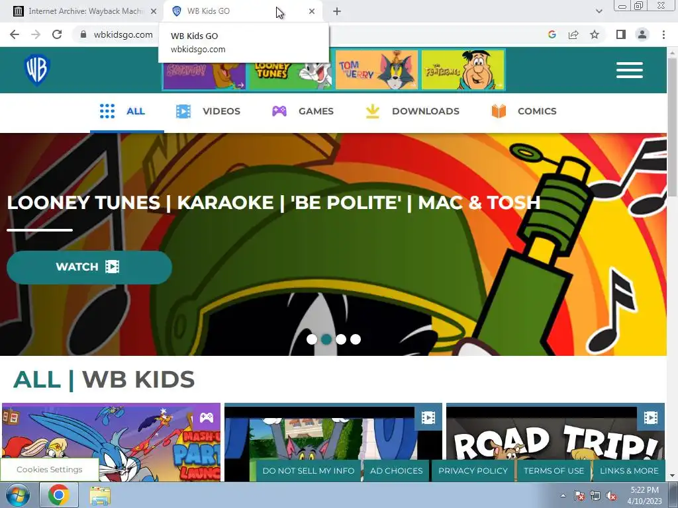Click the taskbar clock and date
This screenshot has width=678, height=508.
tap(644, 495)
